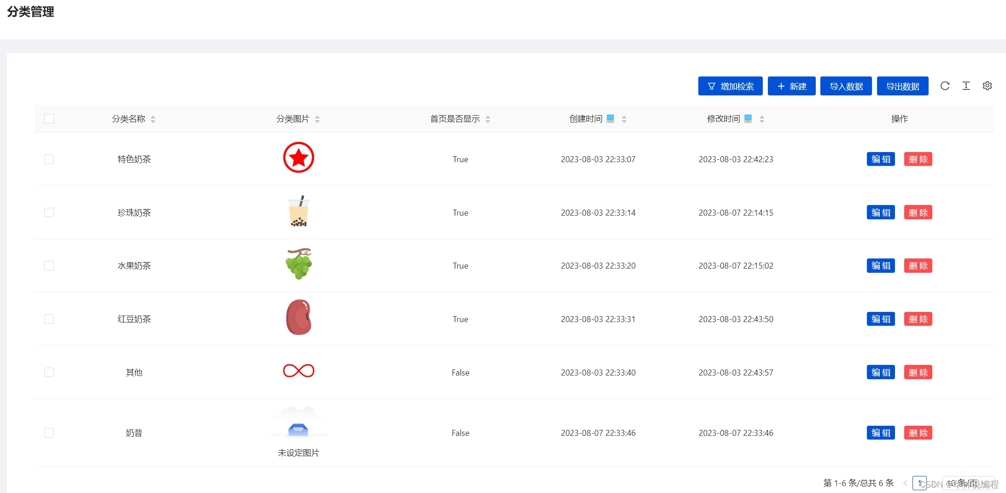
Task: Sort by 分类名称 column arrows
Action: tap(153, 119)
